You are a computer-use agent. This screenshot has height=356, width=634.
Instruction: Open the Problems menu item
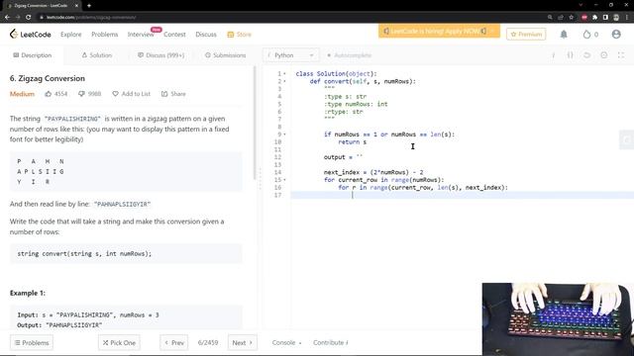(104, 35)
